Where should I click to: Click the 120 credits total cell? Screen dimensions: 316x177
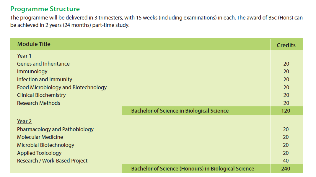pos(286,111)
